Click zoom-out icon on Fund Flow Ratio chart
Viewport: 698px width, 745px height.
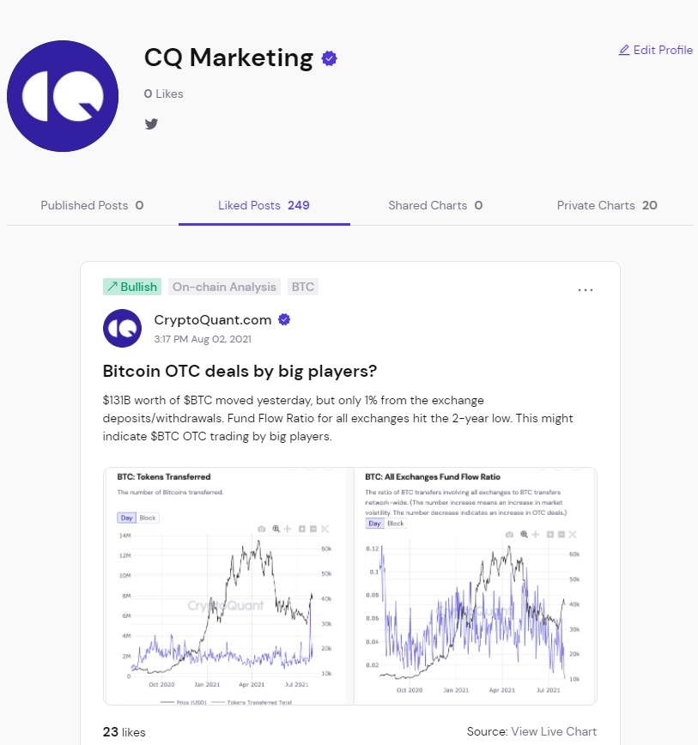coord(561,534)
